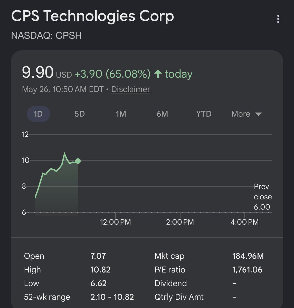Click the 12:00 PM axis marker
The image size is (294, 308).
(116, 222)
